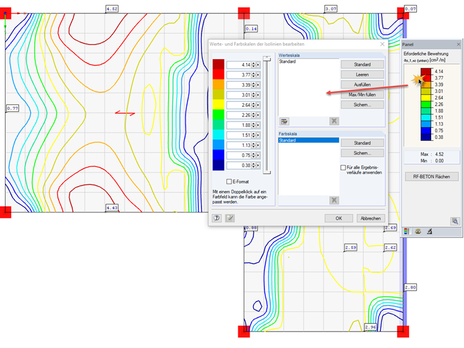Screen dimensions: 464x348
Task: Select the microscope filter icon in Panel
Action: (x=429, y=231)
